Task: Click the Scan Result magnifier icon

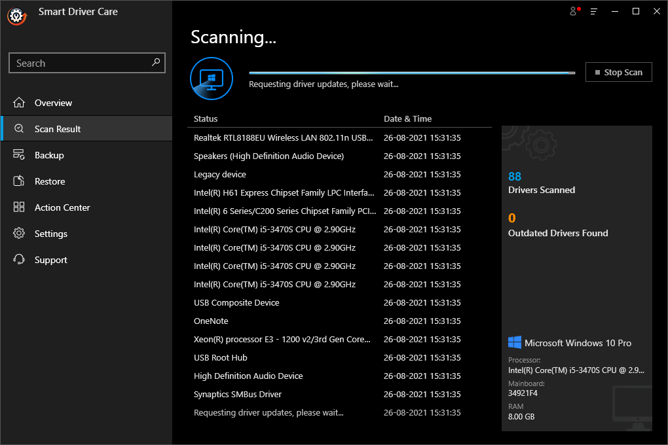Action: [19, 128]
